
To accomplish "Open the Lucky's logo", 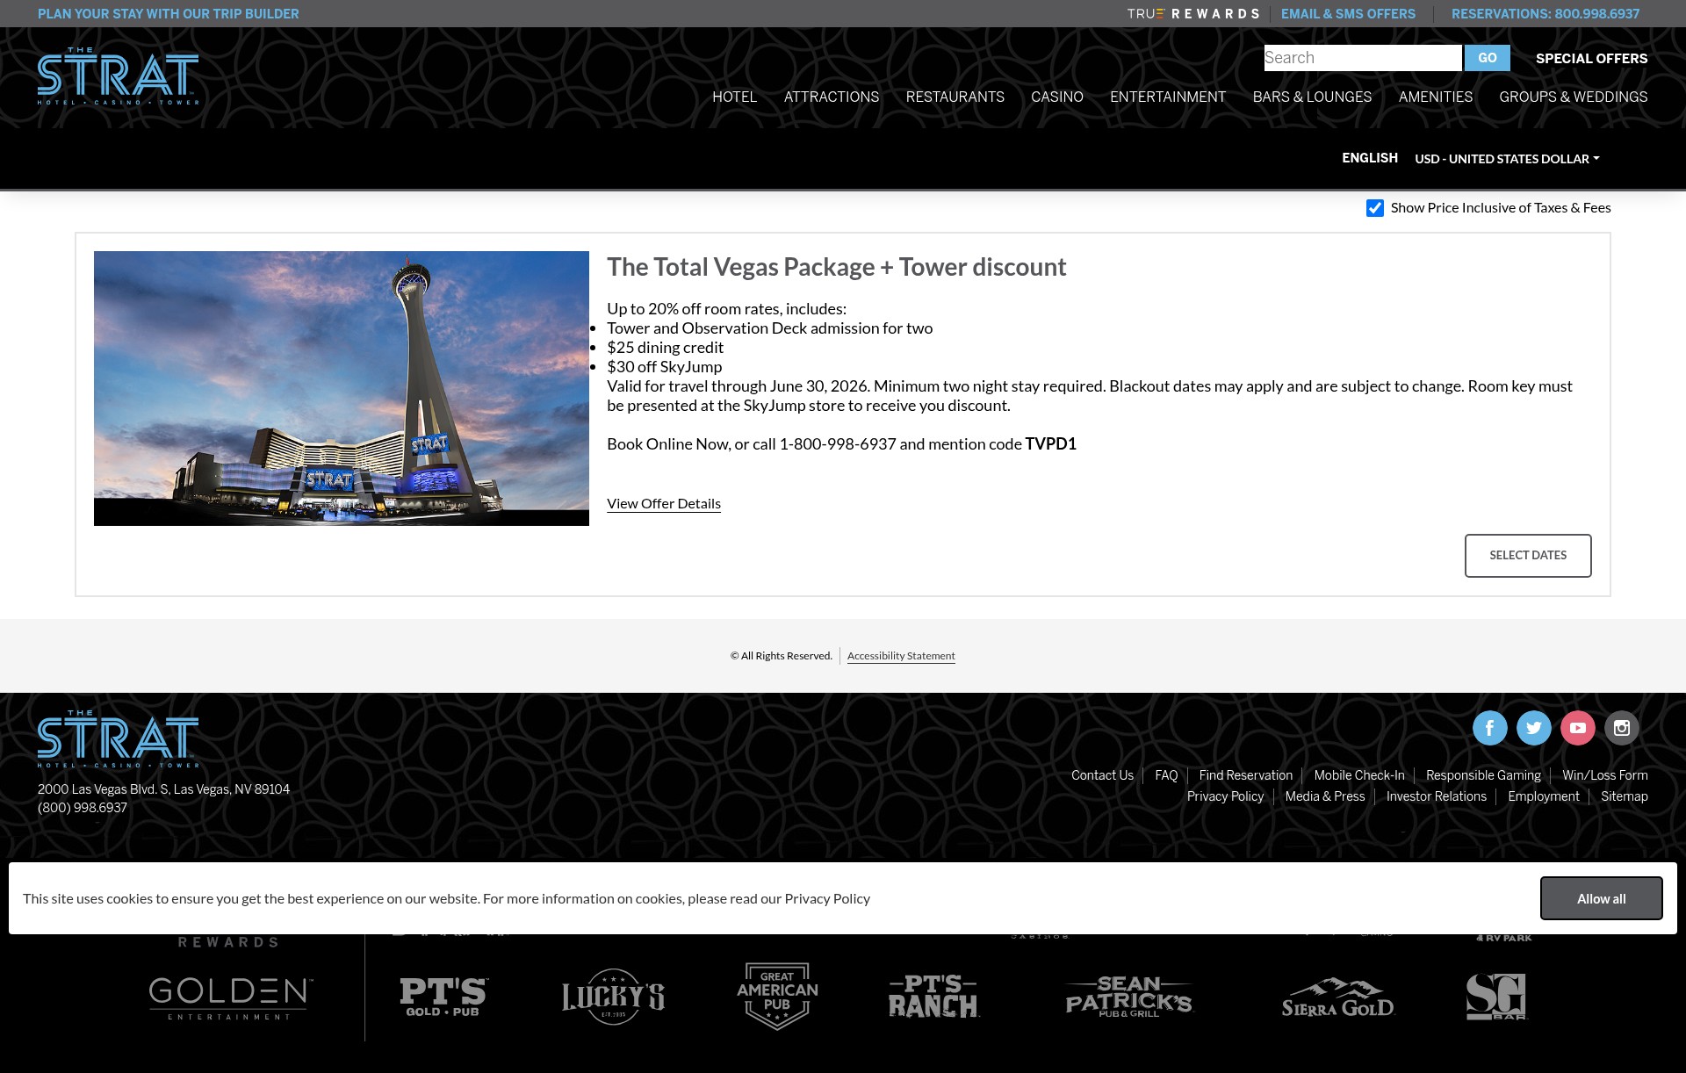I will click(x=613, y=997).
